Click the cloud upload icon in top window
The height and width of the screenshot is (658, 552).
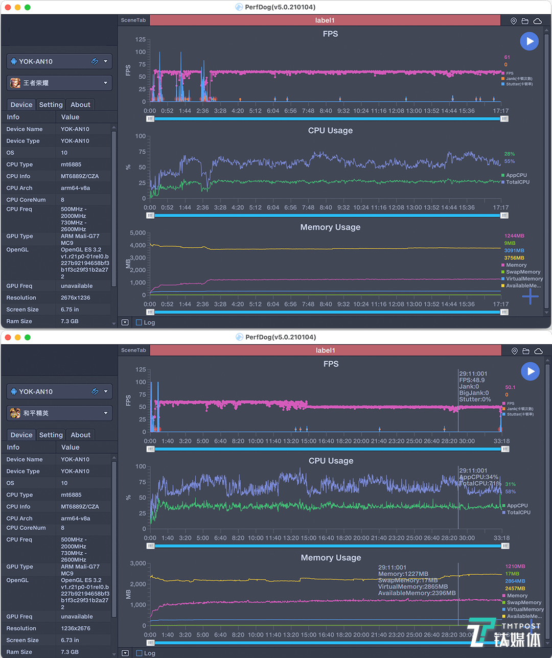coord(537,21)
